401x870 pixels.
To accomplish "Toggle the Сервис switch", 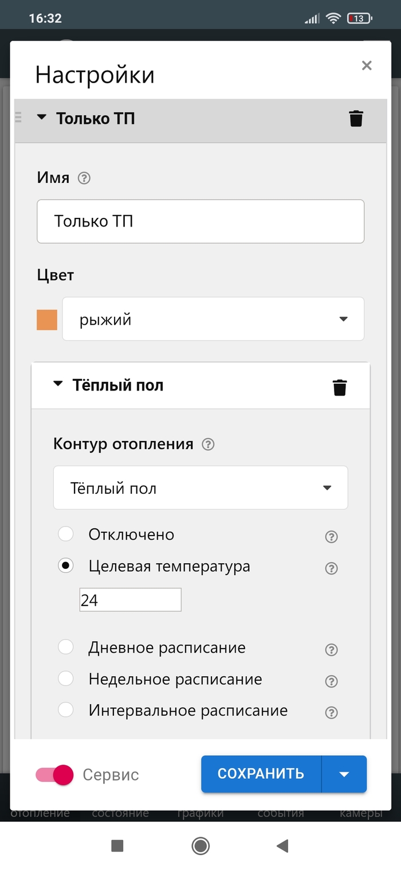I will [x=55, y=775].
